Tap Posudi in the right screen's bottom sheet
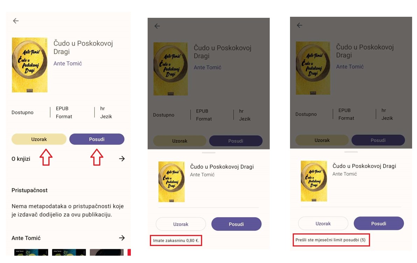This screenshot has width=417, height=263. pos(379,224)
